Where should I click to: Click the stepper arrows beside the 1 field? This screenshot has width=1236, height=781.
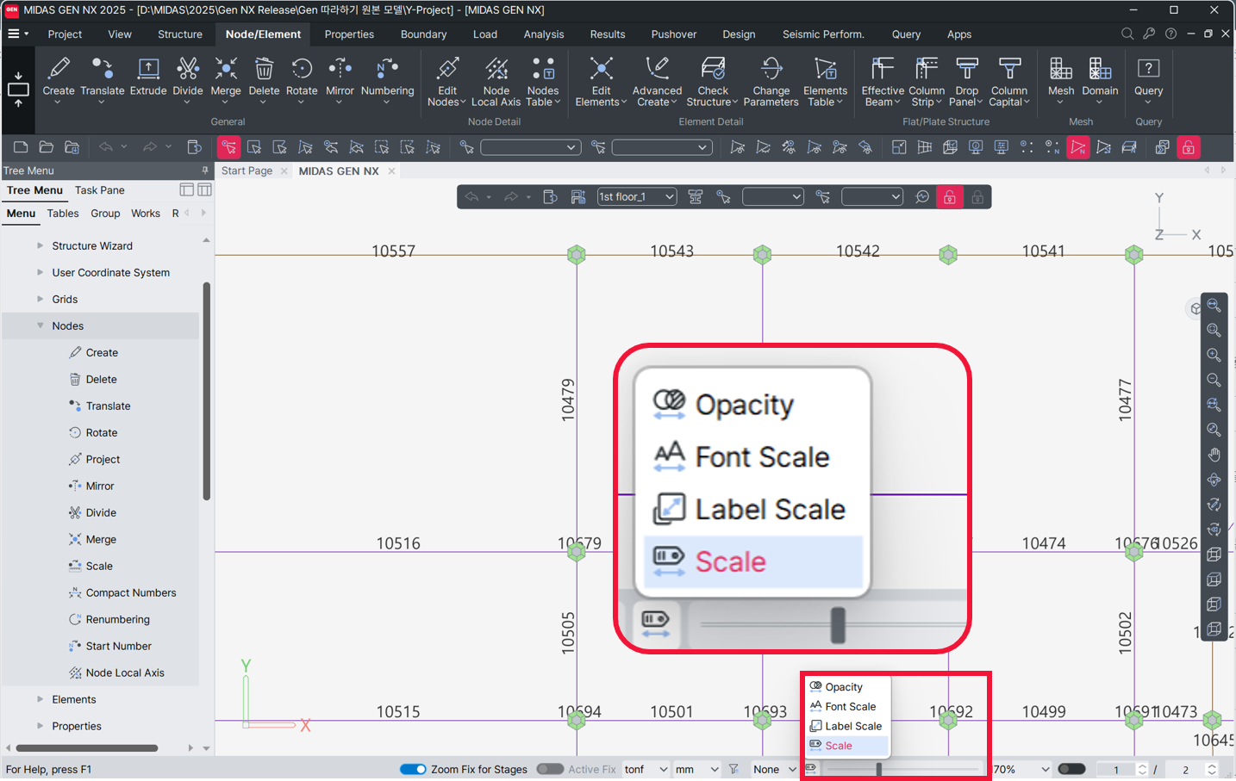(1142, 769)
